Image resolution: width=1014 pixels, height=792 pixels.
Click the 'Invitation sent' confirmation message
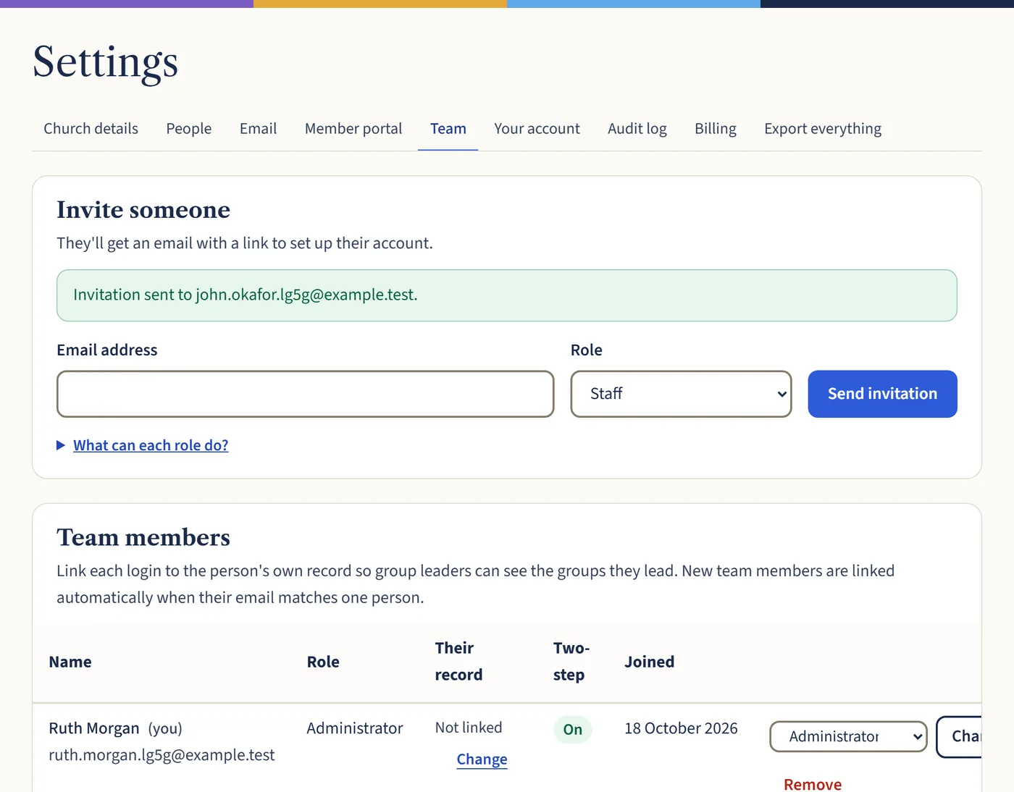tap(507, 295)
